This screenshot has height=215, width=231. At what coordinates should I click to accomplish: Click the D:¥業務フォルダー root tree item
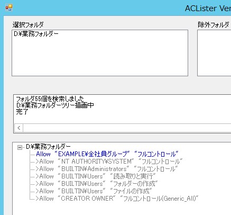48,147
